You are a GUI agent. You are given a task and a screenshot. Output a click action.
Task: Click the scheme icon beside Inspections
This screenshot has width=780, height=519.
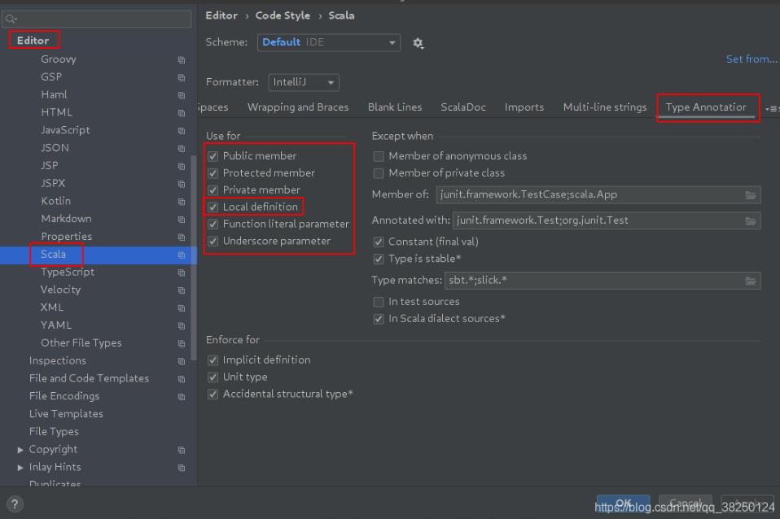tap(182, 361)
